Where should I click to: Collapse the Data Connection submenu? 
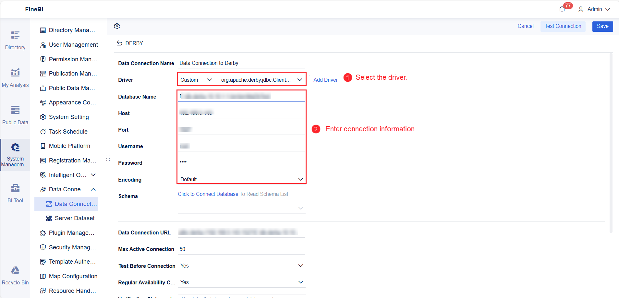(93, 189)
